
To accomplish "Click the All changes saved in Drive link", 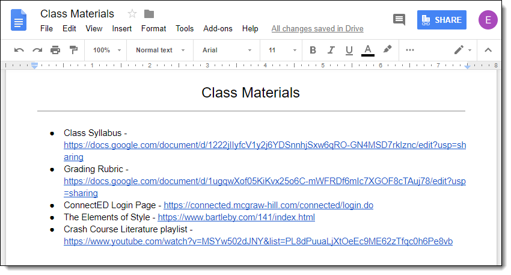I will (317, 29).
